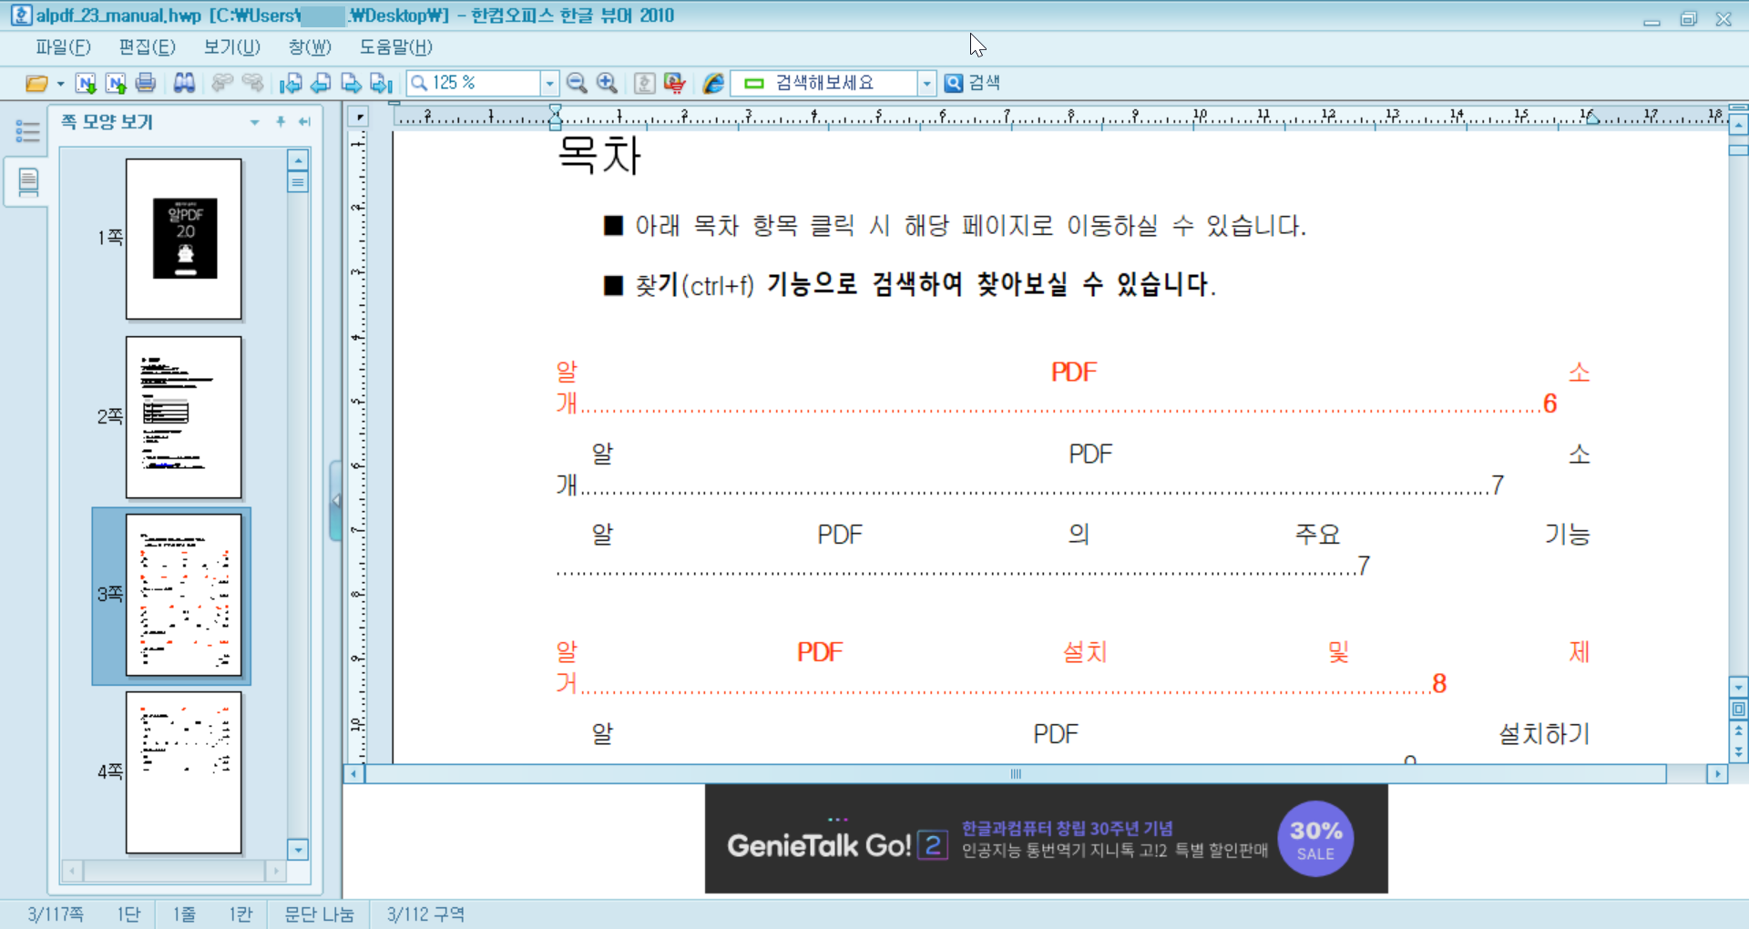Switch sidebar to outline list view
The image size is (1749, 929).
coord(27,132)
